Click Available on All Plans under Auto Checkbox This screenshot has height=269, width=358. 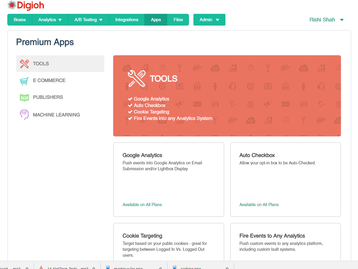pyautogui.click(x=259, y=205)
